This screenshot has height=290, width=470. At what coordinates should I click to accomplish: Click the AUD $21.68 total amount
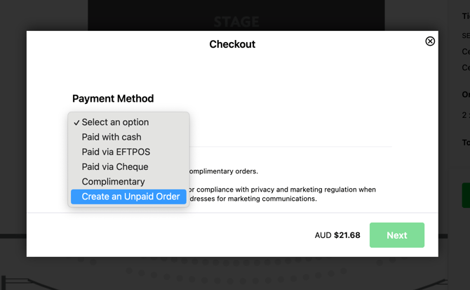(337, 235)
